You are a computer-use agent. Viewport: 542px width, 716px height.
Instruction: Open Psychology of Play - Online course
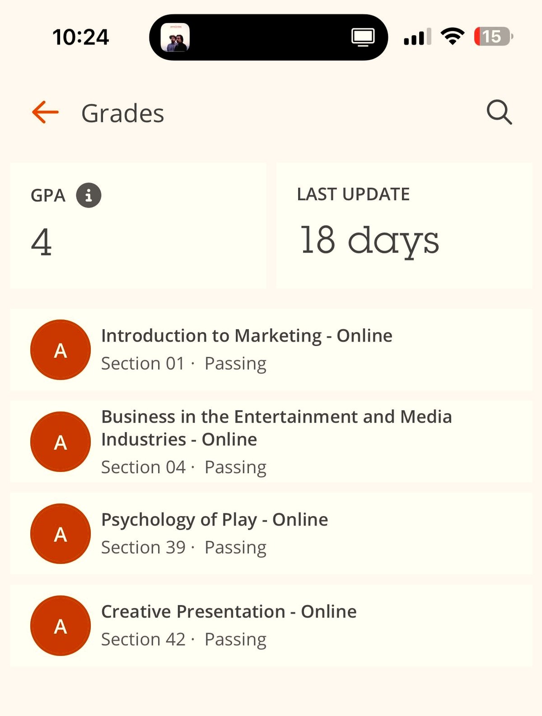[x=215, y=520]
